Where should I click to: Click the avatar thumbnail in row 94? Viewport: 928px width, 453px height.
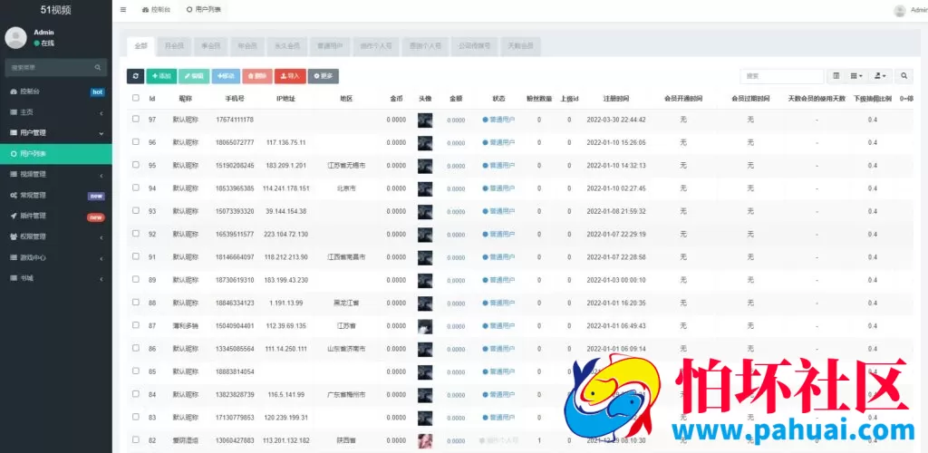(x=425, y=188)
